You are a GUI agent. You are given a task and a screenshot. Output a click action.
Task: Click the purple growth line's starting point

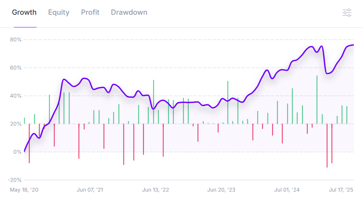coord(25,151)
